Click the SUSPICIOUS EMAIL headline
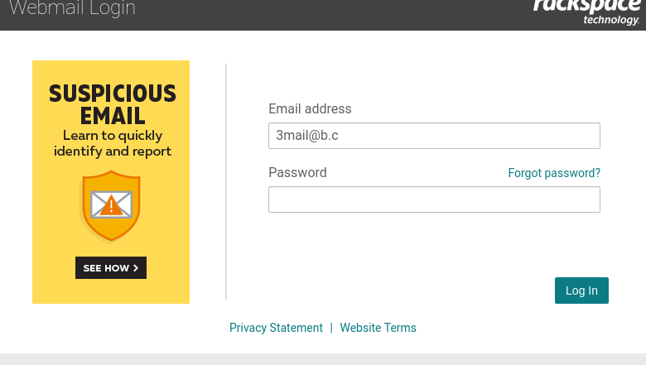This screenshot has width=646, height=365. coord(113,104)
